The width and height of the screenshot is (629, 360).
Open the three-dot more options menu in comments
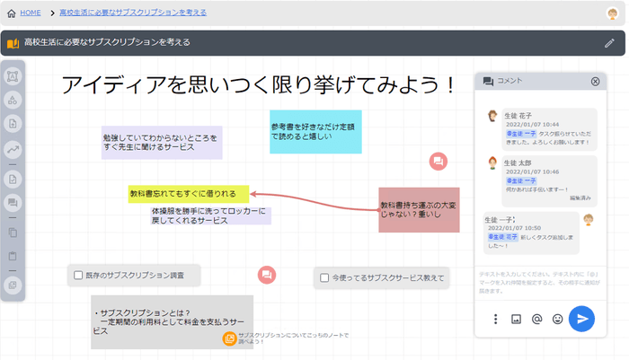click(495, 319)
